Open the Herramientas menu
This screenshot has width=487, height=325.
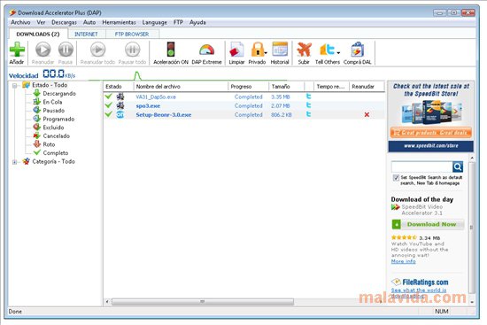pos(119,22)
